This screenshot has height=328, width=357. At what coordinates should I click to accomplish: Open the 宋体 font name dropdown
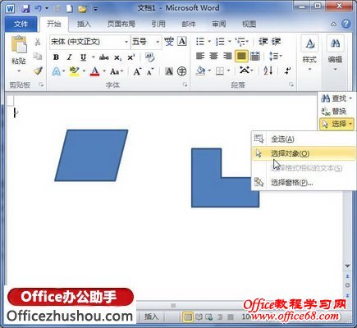pos(126,42)
